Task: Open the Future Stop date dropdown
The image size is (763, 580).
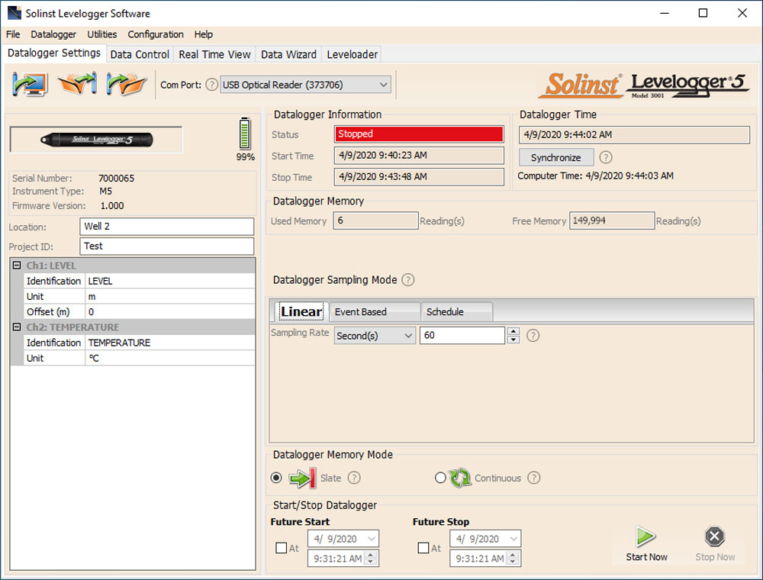Action: tap(514, 538)
